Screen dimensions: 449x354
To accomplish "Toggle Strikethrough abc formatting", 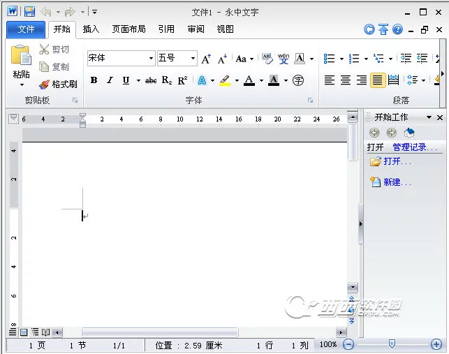I will [x=151, y=80].
